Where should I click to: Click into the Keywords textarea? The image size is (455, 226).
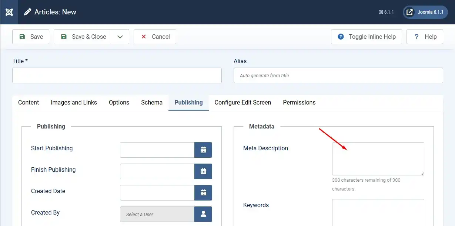click(378, 213)
